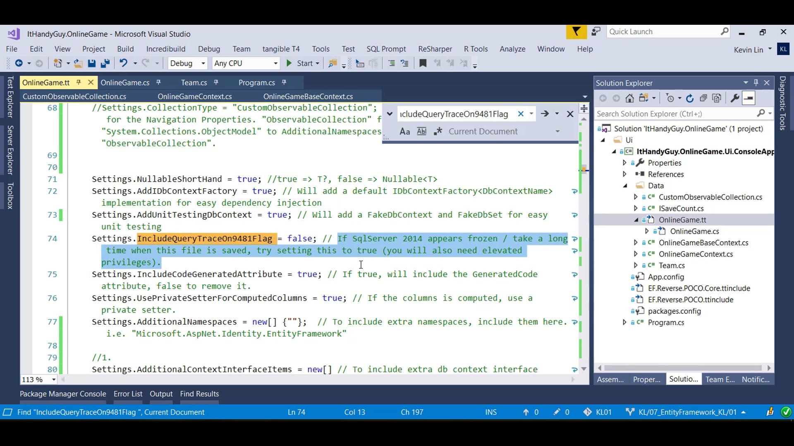The height and width of the screenshot is (446, 794).
Task: Open Properties via wrench icon
Action: 734,98
